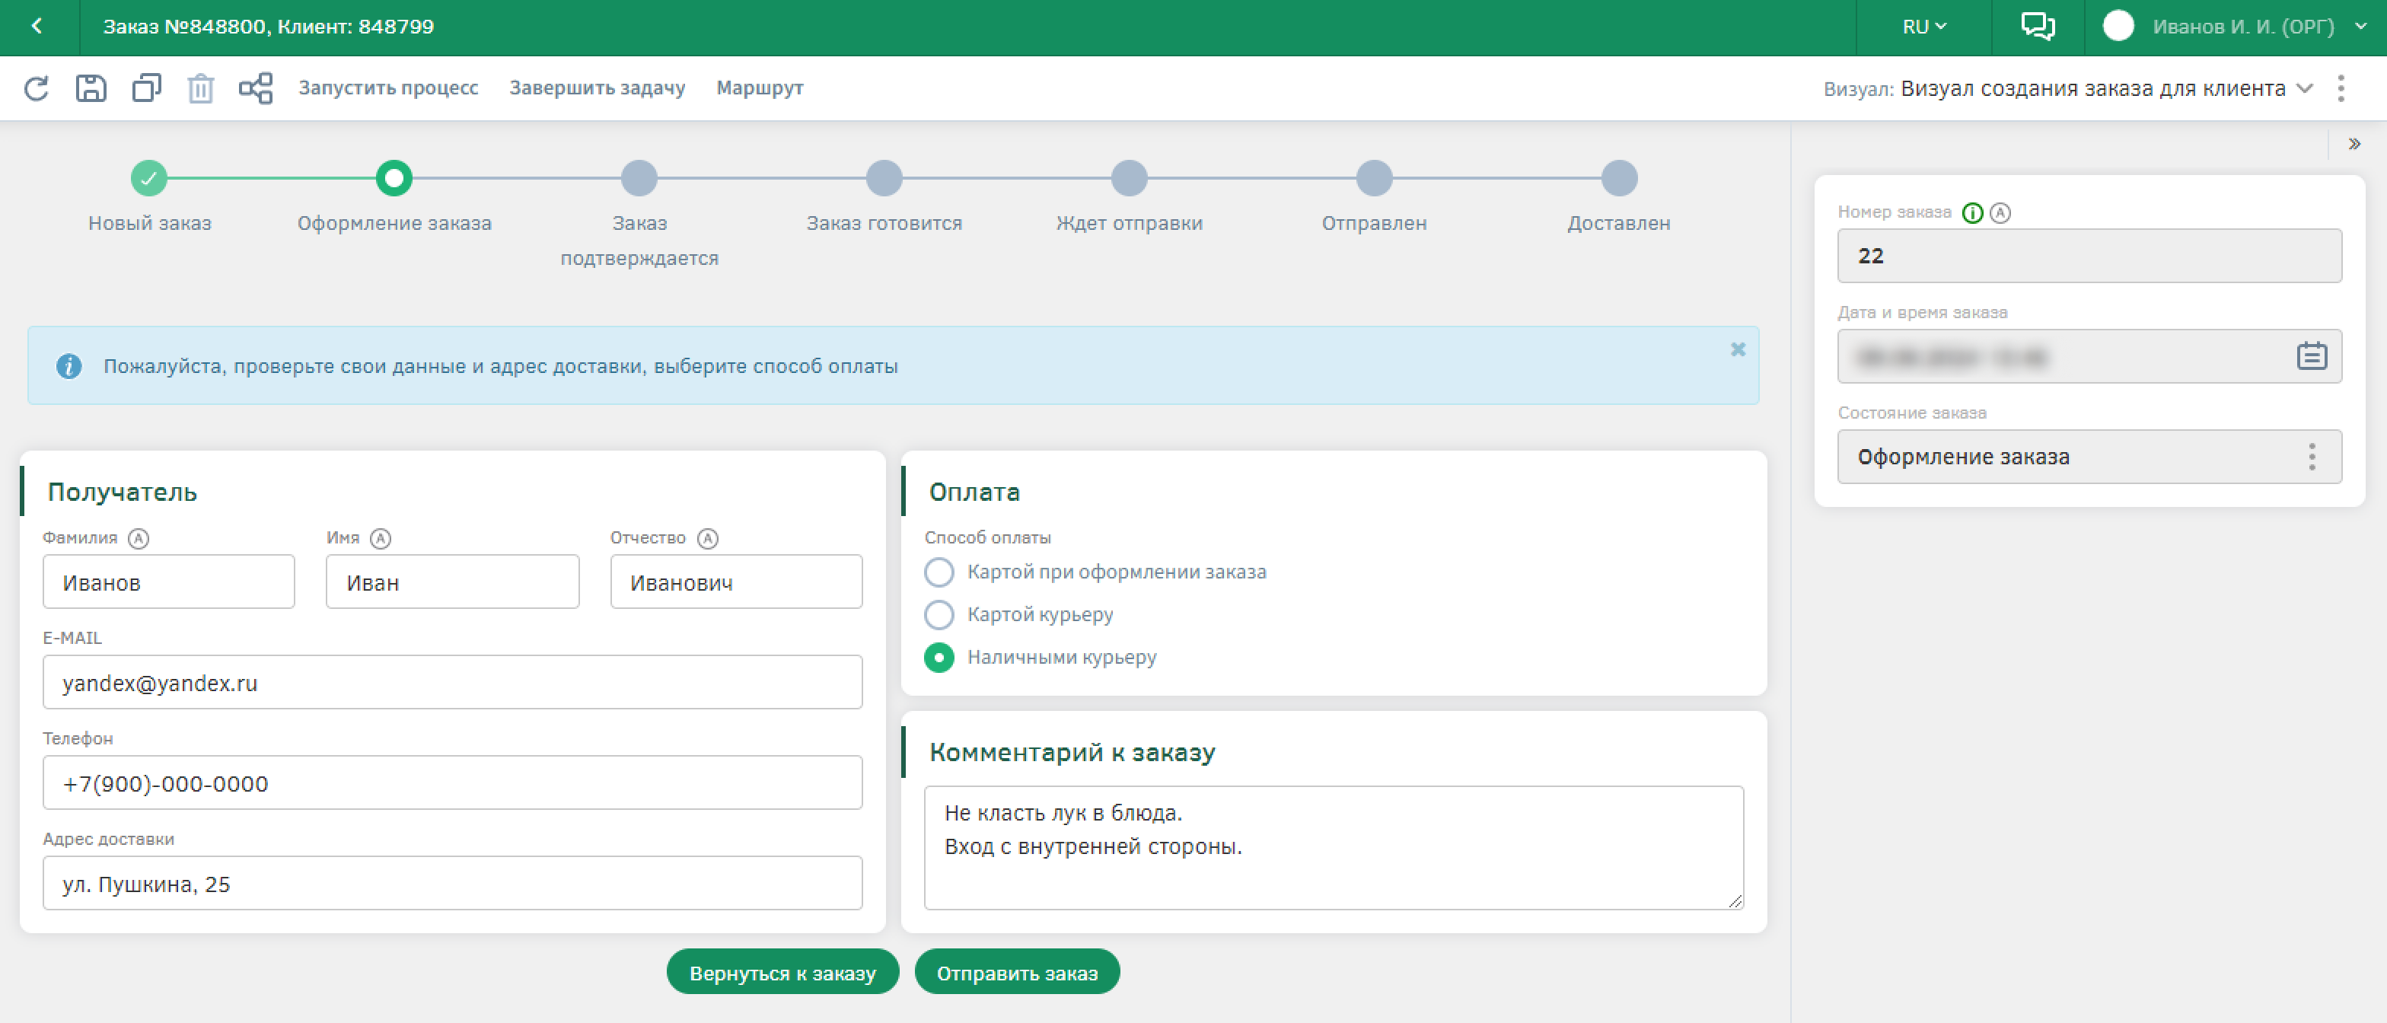This screenshot has height=1023, width=2387.
Task: Open the chat messages icon
Action: pos(2037,26)
